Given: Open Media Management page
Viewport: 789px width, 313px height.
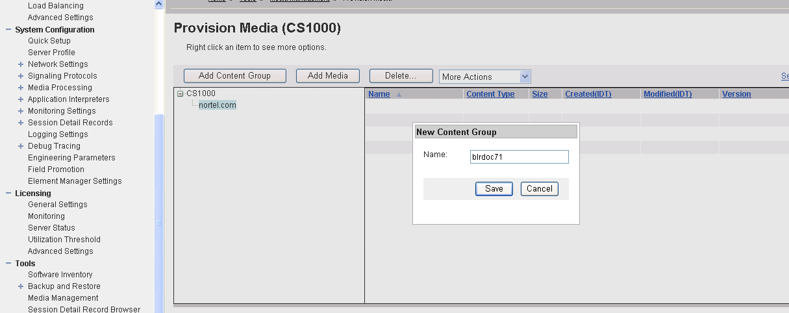Looking at the screenshot, I should tap(63, 298).
